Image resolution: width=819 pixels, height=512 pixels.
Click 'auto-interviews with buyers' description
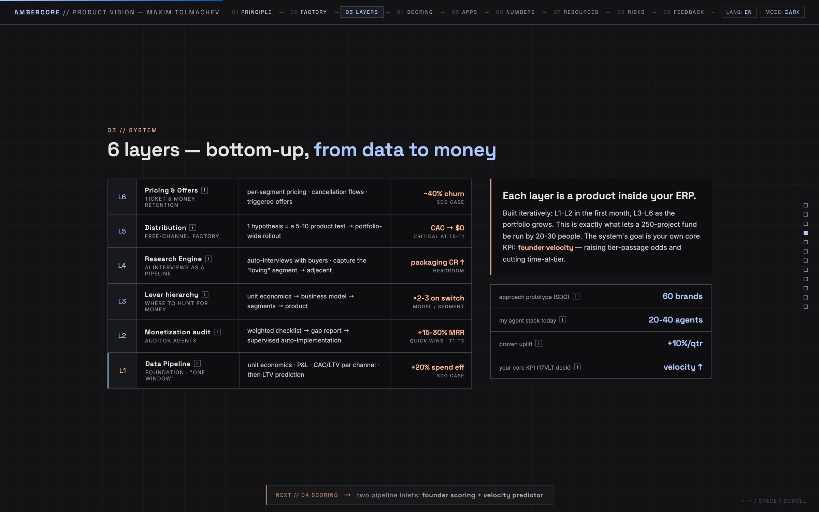pyautogui.click(x=306, y=265)
